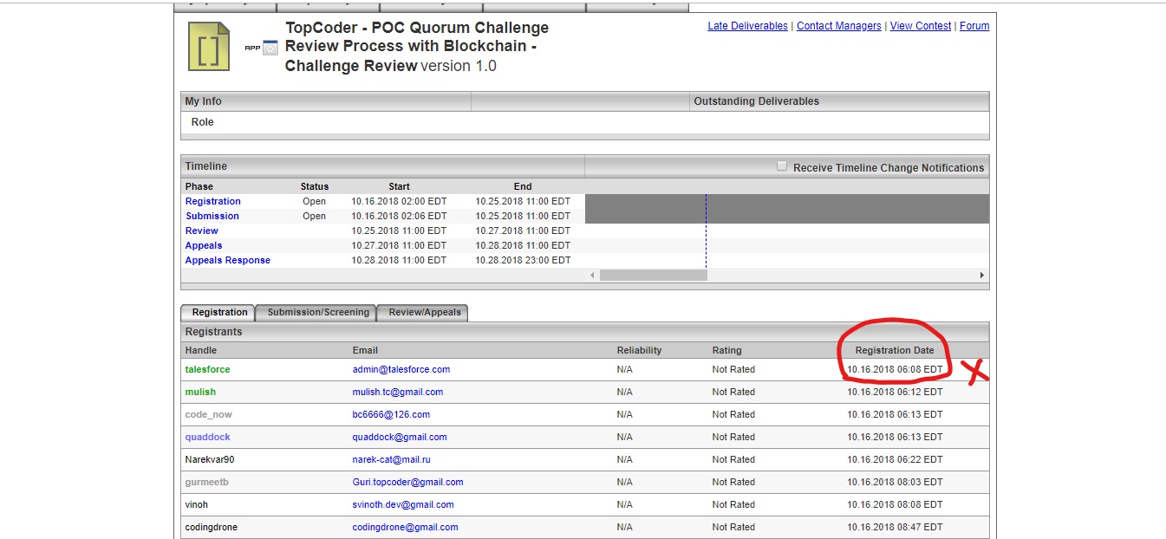
Task: Switch to Review/Appeals tab
Action: pyautogui.click(x=425, y=312)
